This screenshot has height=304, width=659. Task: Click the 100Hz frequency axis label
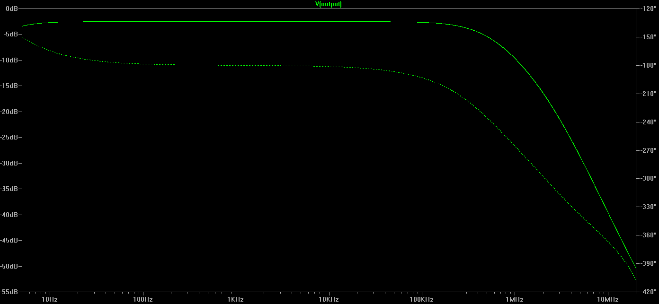(143, 300)
